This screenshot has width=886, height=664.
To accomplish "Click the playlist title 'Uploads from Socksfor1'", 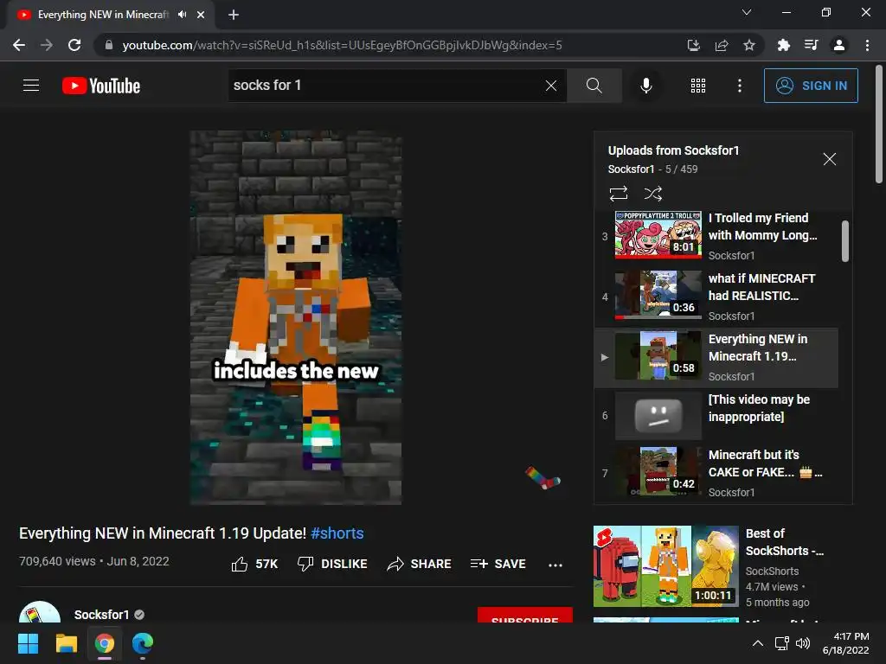I will pos(673,150).
